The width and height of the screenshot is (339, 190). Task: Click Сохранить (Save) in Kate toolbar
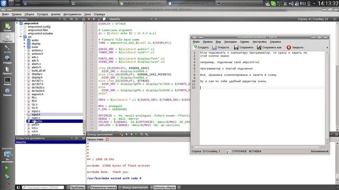(x=244, y=47)
